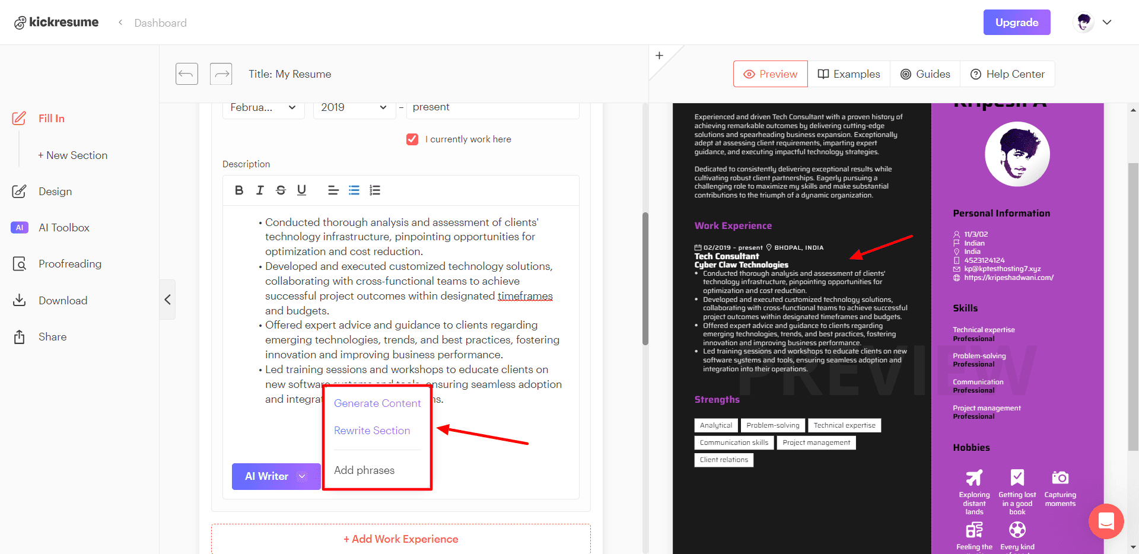The image size is (1139, 554).
Task: Click the Personal Information heading
Action: point(1001,214)
